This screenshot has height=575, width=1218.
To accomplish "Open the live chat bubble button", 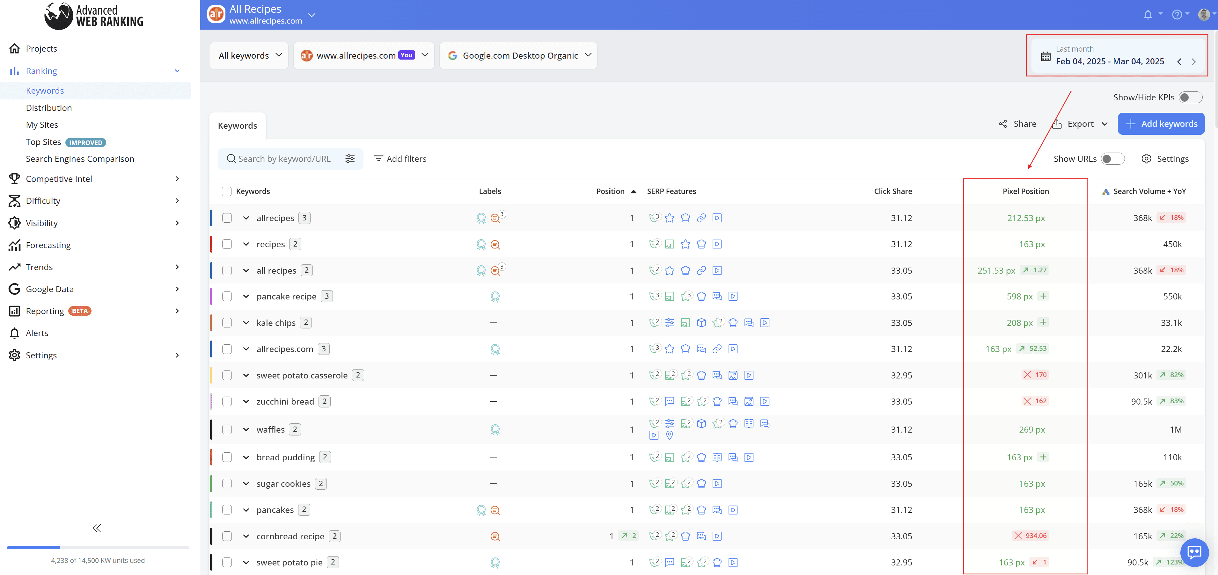I will tap(1194, 552).
